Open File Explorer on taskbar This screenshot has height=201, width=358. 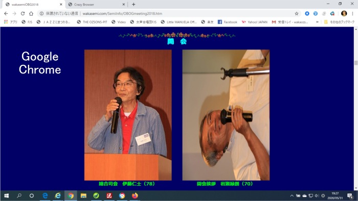(x=83, y=196)
